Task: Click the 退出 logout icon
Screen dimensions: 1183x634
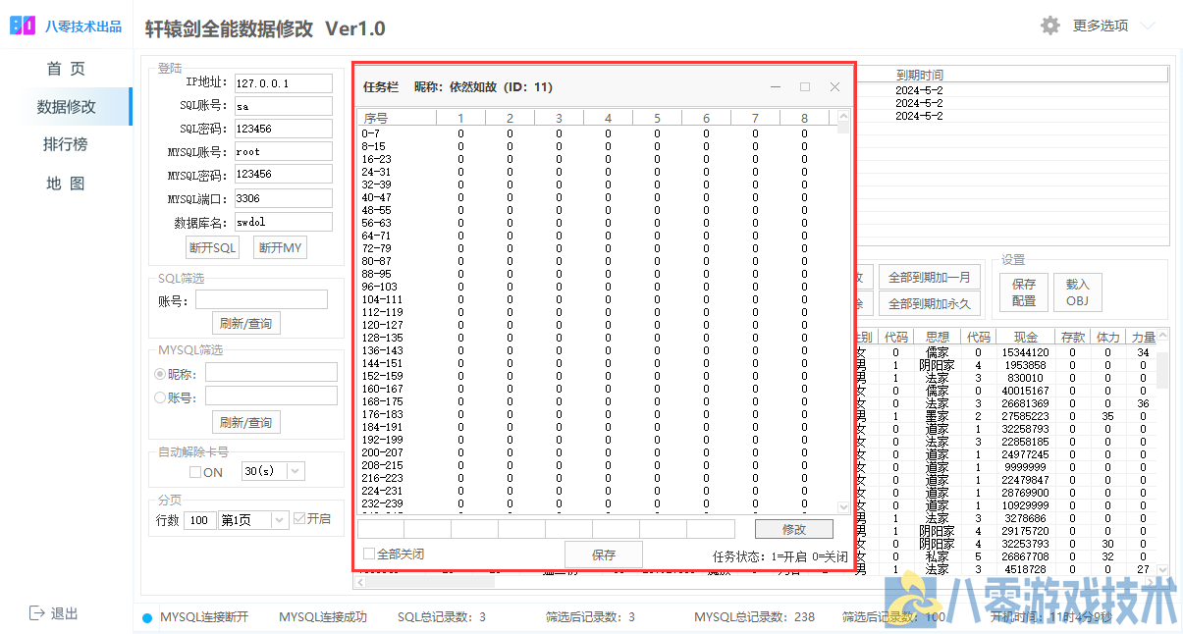Action: (37, 613)
